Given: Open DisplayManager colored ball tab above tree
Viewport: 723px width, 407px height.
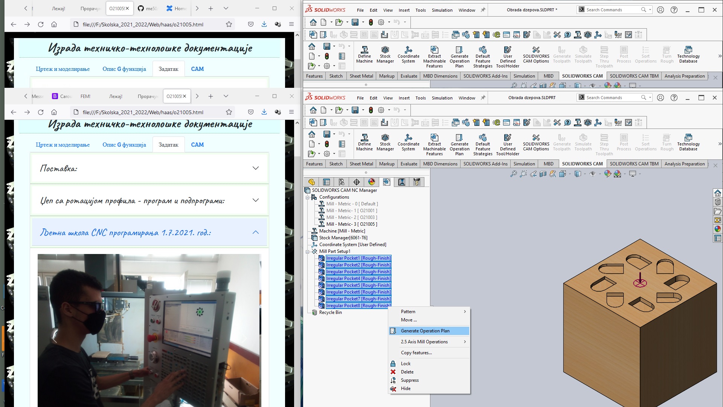Looking at the screenshot, I should pos(372,182).
